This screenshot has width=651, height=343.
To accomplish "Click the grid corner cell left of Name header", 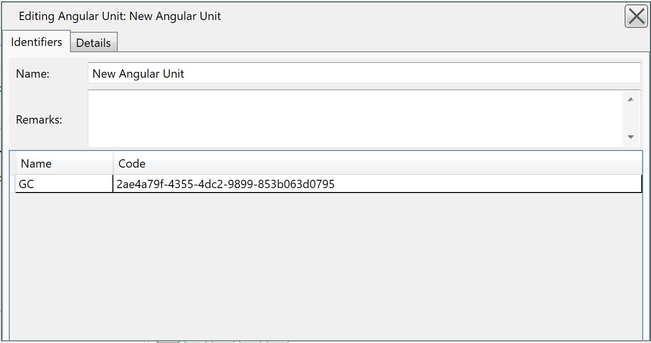I will [x=13, y=163].
